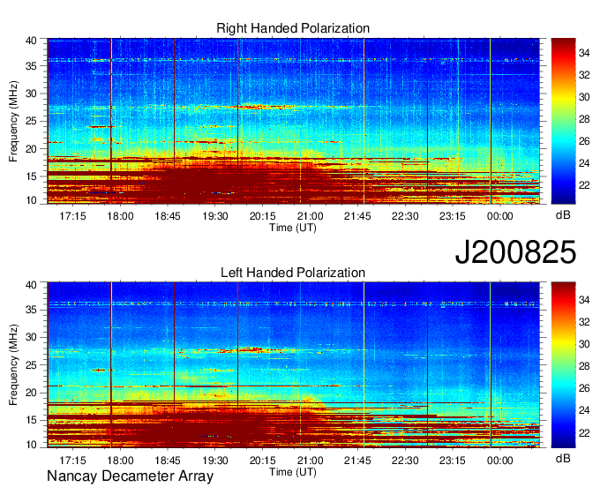Click the 35 MHz tick of Left Handed plot
This screenshot has height=487, width=600.
pyautogui.click(x=31, y=310)
